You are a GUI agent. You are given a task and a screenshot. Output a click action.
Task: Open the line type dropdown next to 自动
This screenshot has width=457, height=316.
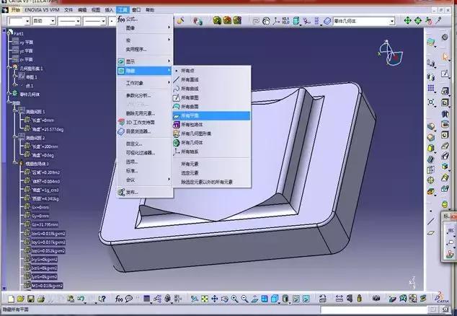79,22
